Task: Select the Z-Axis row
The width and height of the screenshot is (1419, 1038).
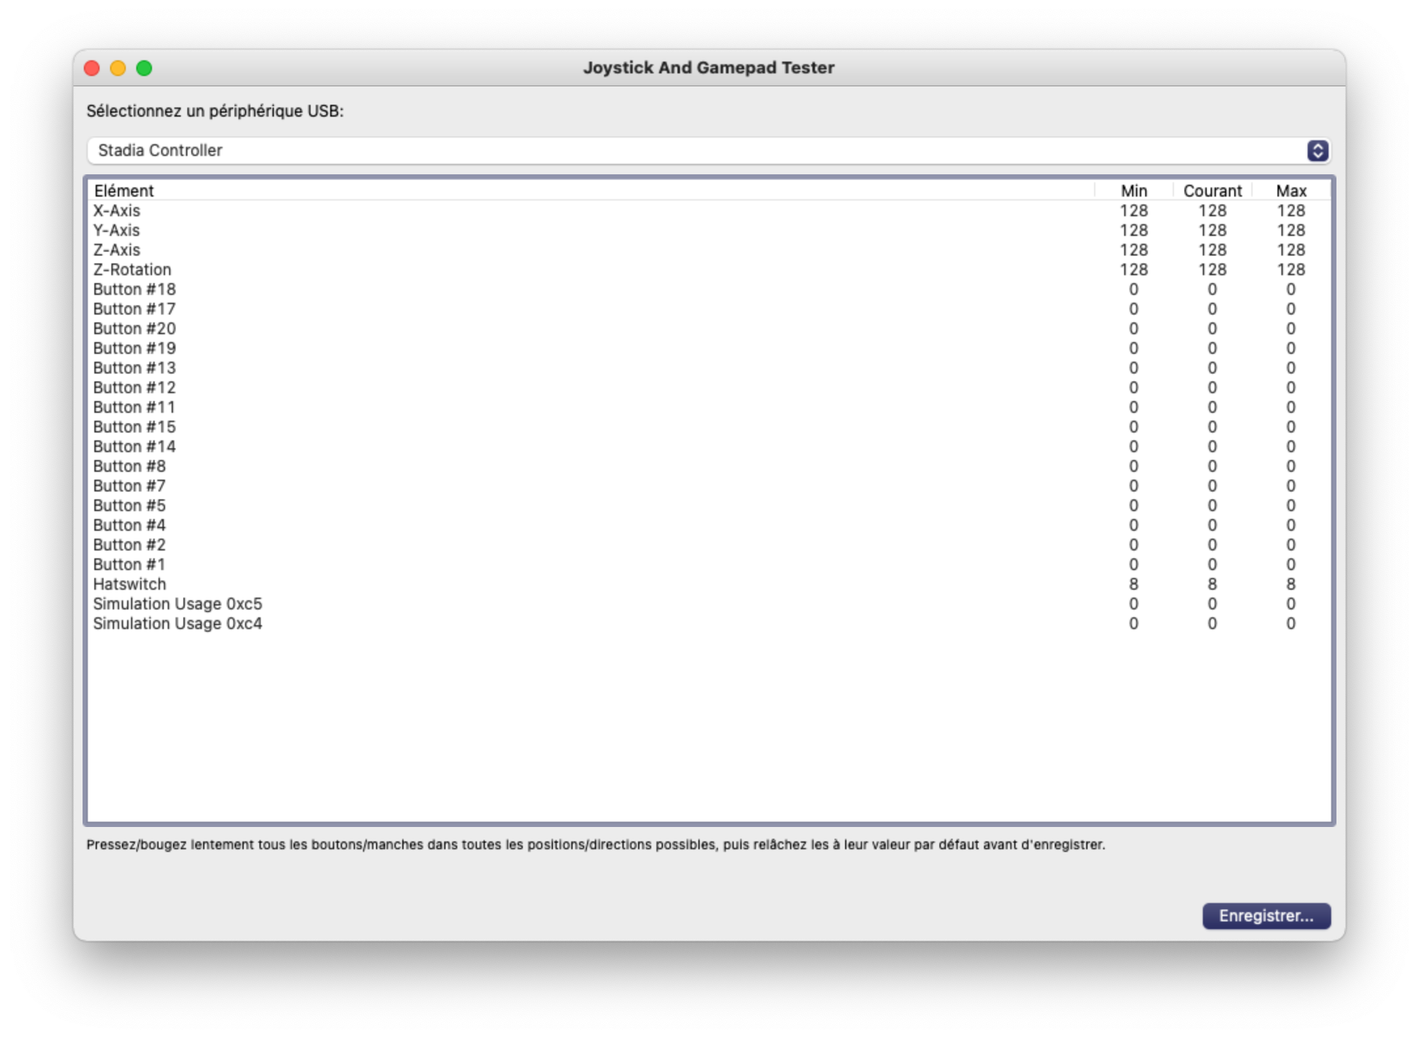Action: [709, 250]
